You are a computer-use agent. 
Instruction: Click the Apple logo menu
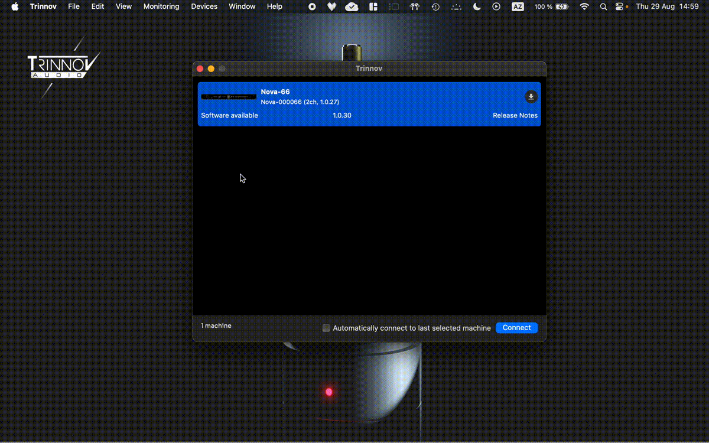[15, 6]
